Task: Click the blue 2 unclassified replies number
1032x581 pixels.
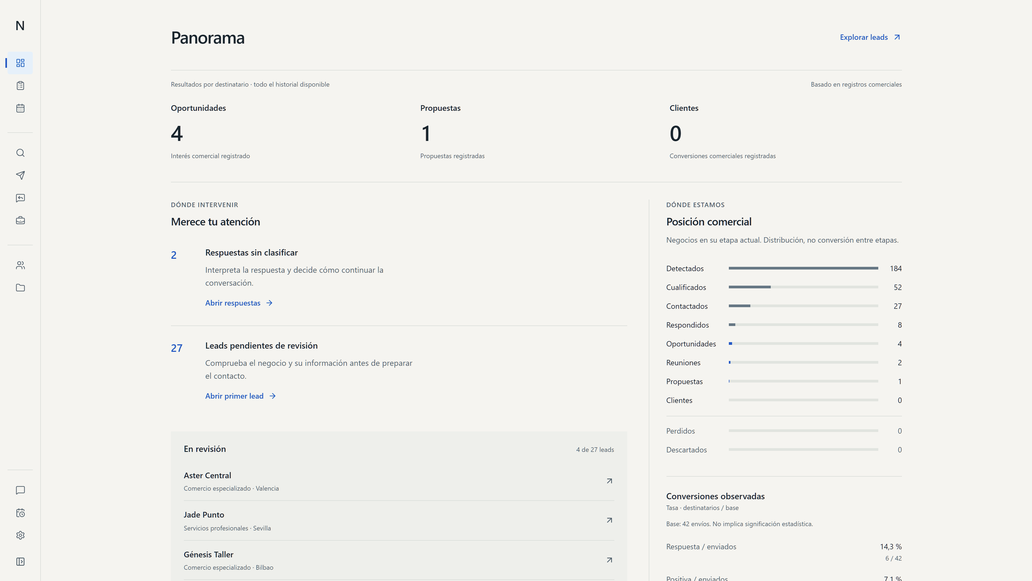Action: 173,255
